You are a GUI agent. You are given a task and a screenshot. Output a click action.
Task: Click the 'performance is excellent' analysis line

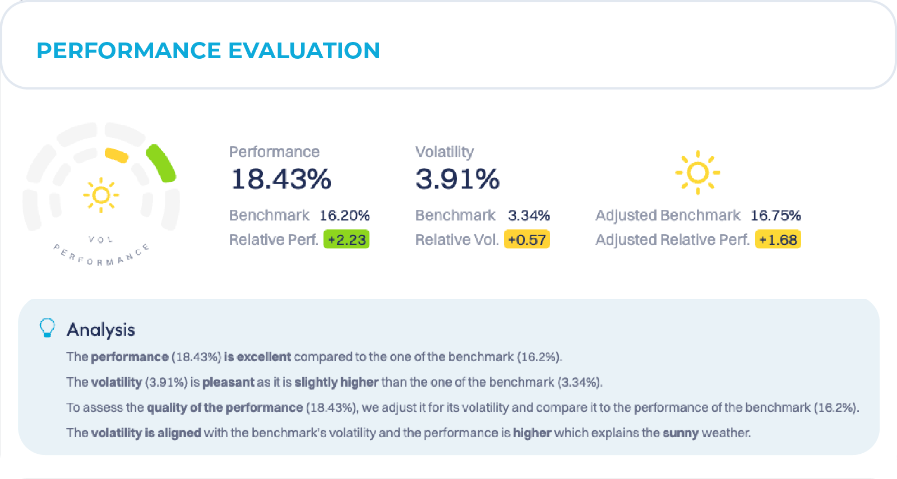(314, 357)
